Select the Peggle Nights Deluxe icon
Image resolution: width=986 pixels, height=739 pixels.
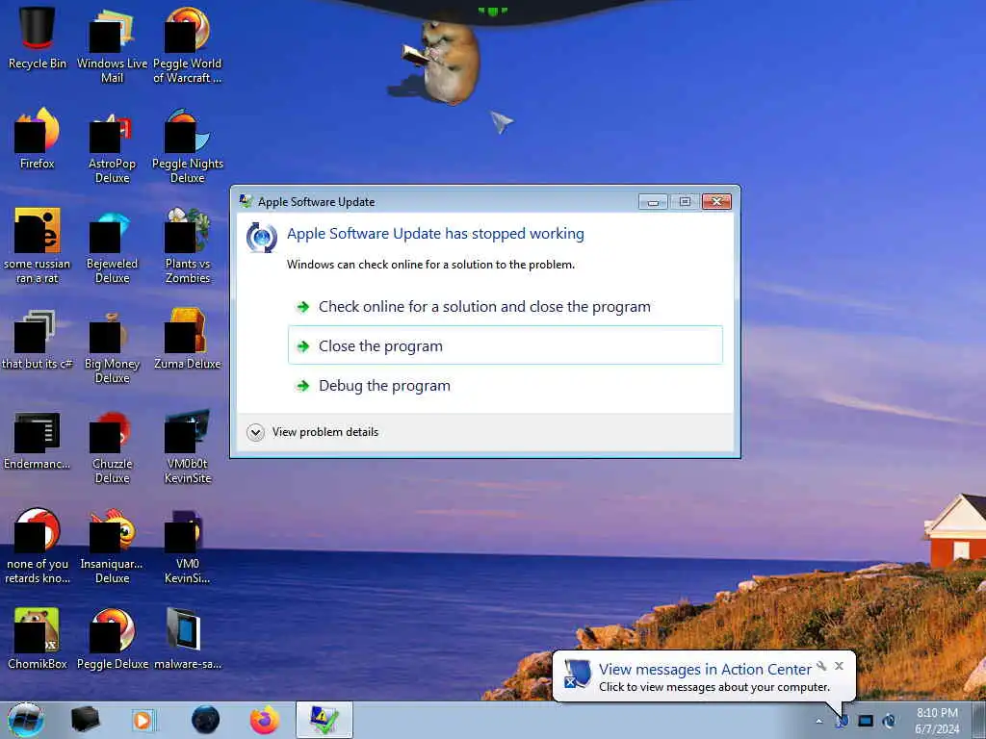(x=188, y=146)
